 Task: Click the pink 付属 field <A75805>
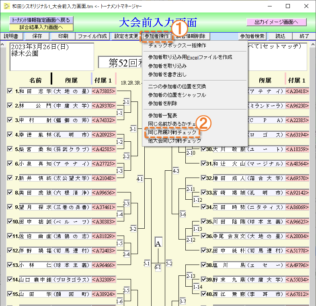tap(104, 91)
